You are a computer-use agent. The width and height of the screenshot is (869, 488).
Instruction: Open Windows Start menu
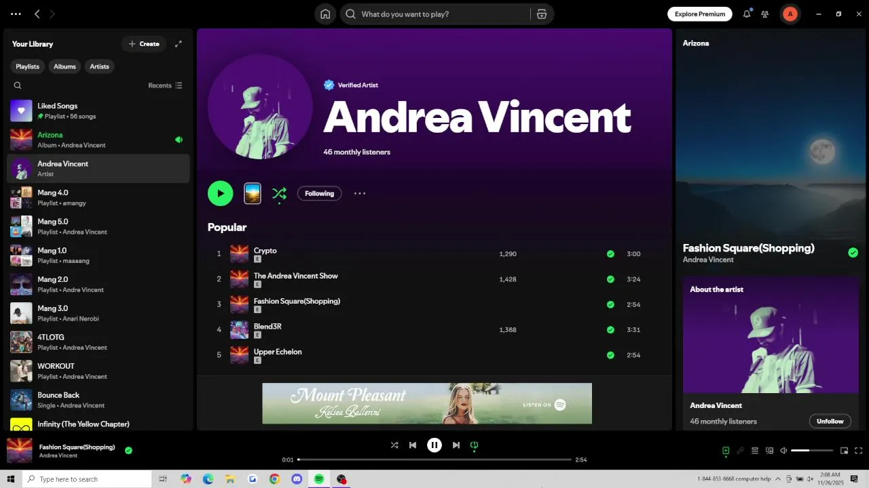[x=11, y=479]
